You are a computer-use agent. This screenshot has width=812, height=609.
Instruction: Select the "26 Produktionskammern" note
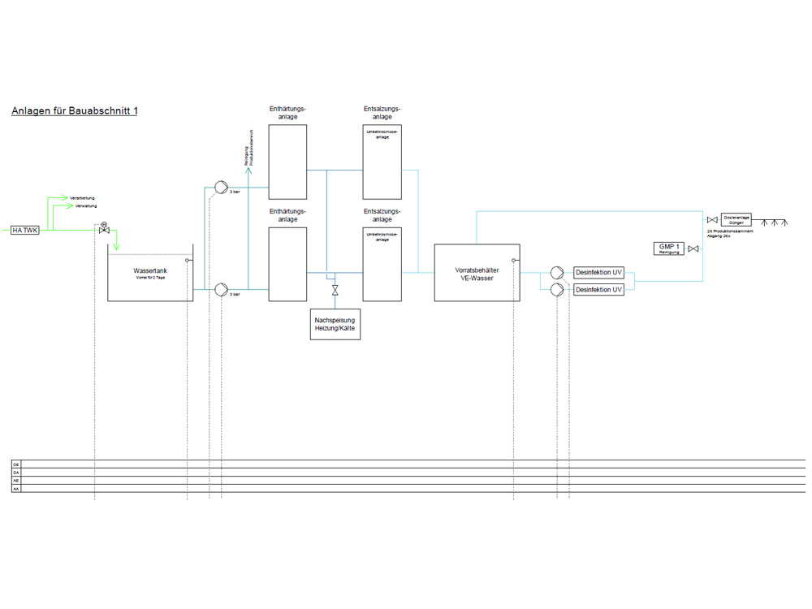point(730,231)
